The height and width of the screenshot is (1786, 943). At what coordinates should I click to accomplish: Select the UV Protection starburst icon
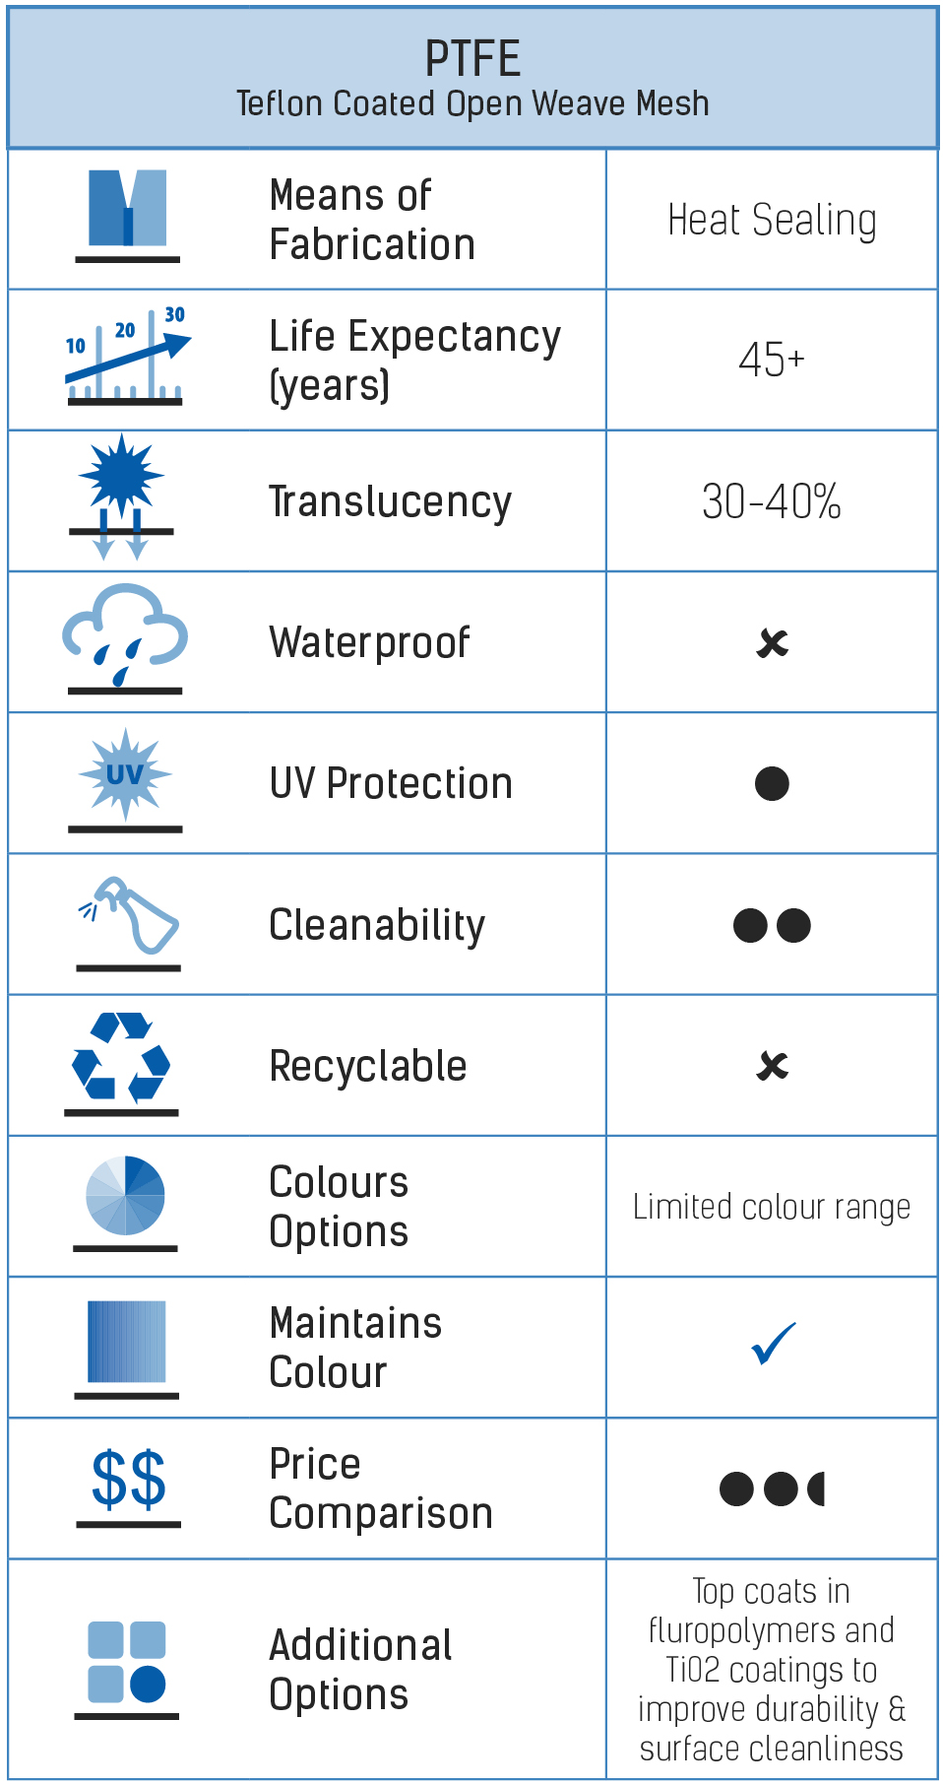125,779
